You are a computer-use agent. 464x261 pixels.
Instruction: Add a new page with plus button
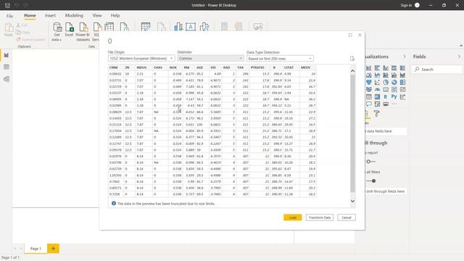click(53, 249)
